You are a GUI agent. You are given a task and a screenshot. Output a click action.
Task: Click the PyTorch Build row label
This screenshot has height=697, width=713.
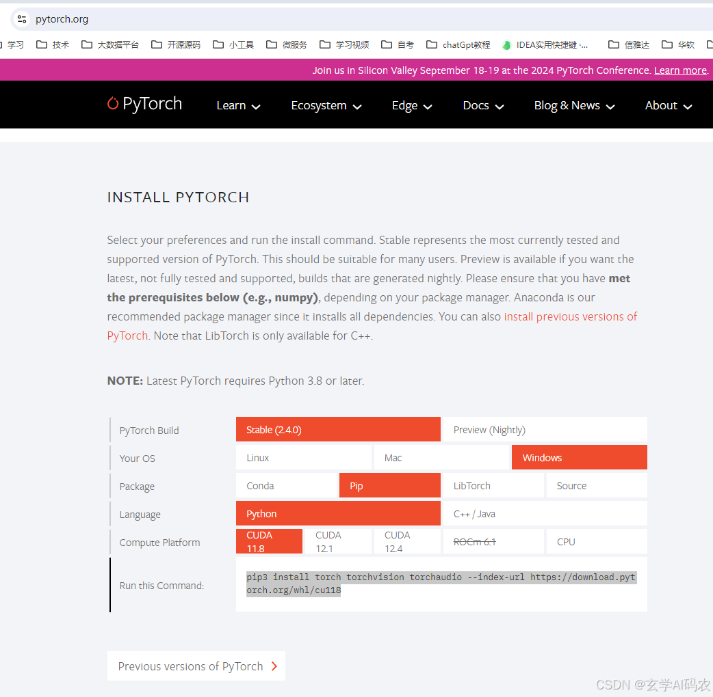coord(149,430)
